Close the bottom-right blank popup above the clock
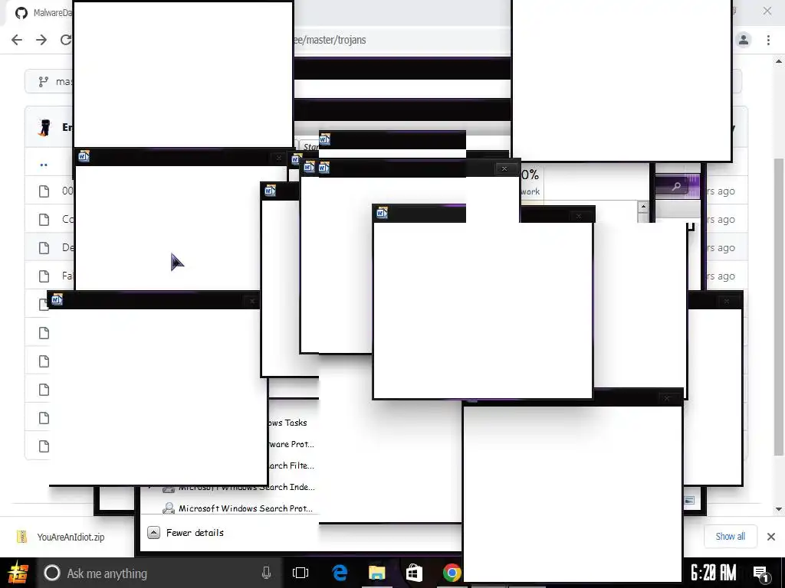This screenshot has width=785, height=588. tap(666, 398)
